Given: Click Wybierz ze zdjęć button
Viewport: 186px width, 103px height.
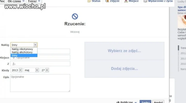Looking at the screenshot, I should tap(124, 51).
